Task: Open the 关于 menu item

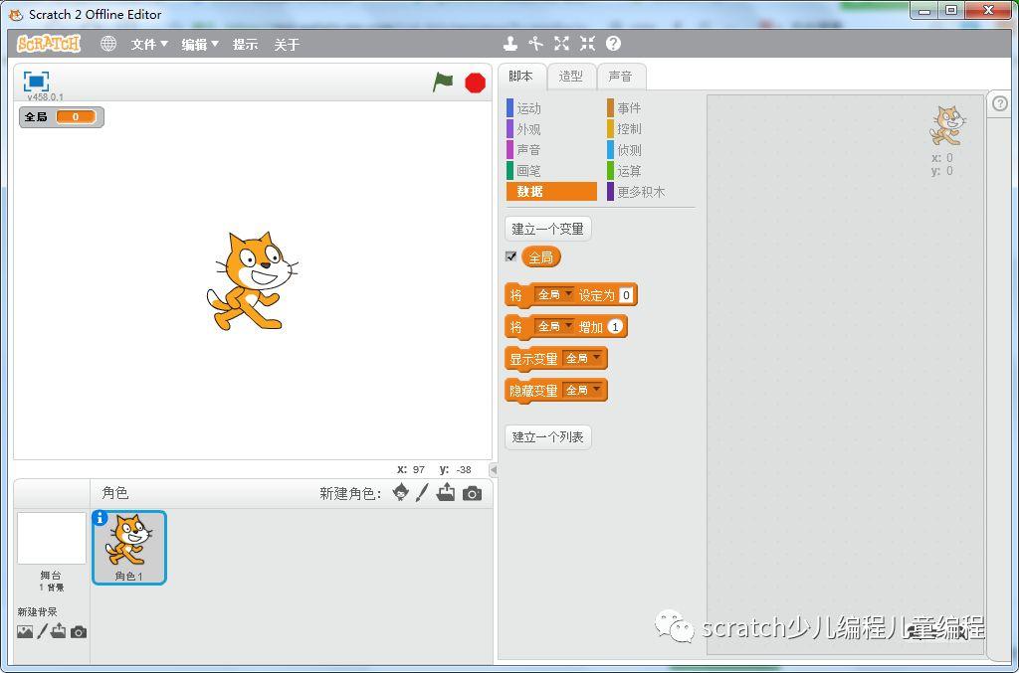Action: (x=287, y=44)
